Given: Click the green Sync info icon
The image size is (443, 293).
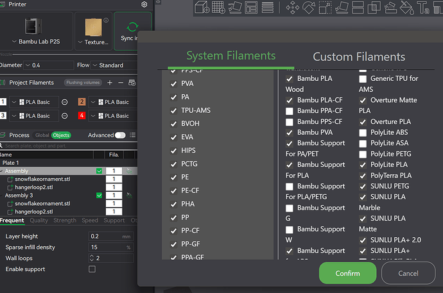Looking at the screenshot, I should tap(132, 27).
